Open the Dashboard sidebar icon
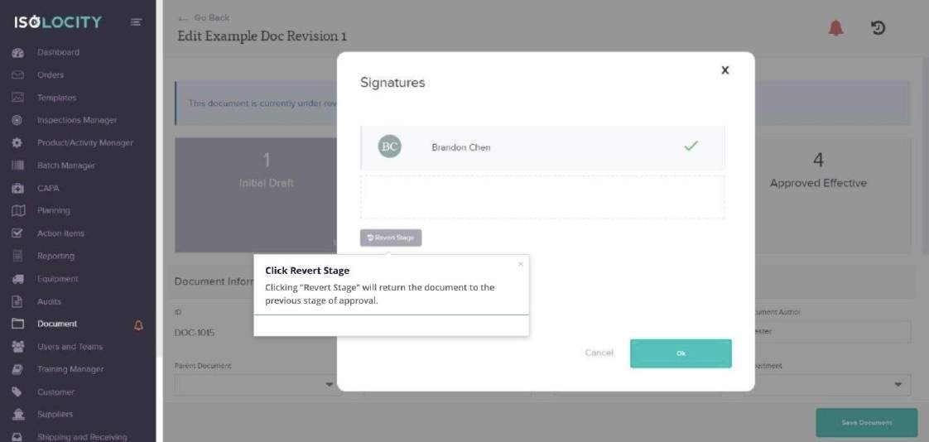This screenshot has width=929, height=442. 17,53
